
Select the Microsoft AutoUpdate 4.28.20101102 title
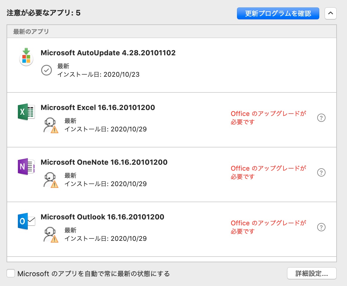[x=108, y=53]
